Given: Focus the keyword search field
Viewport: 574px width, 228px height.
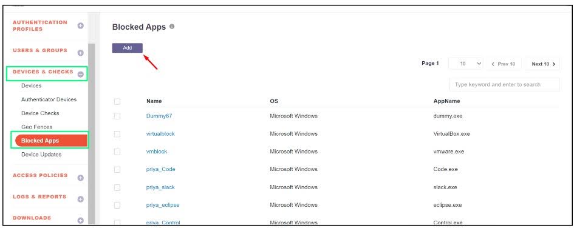Looking at the screenshot, I should click(504, 84).
